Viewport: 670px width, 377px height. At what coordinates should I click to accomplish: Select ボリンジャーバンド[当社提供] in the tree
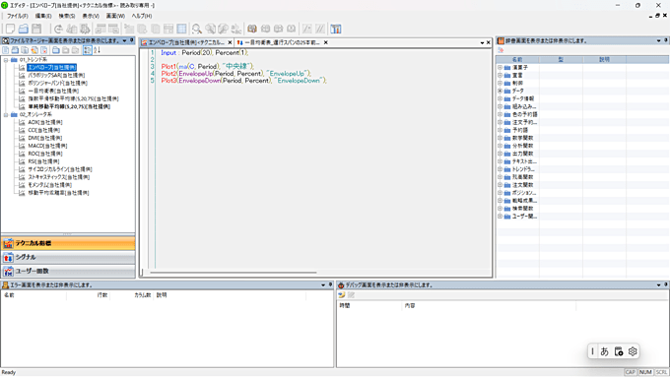click(x=58, y=83)
